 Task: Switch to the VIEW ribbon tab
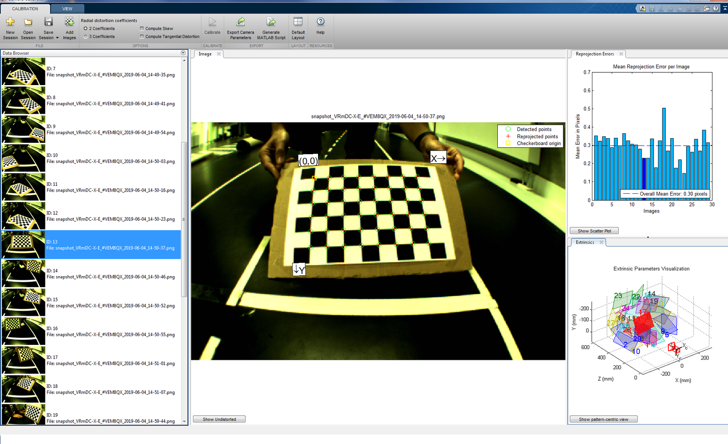click(x=67, y=9)
